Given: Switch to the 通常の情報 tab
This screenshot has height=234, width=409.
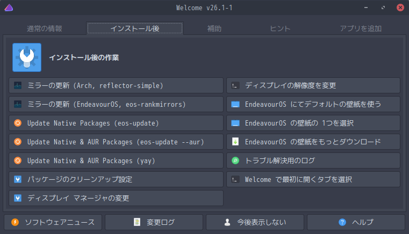Looking at the screenshot, I should [x=44, y=28].
